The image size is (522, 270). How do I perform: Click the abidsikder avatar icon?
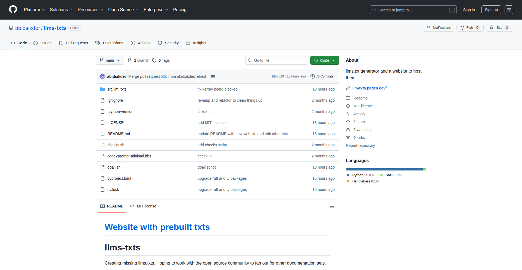pos(102,76)
